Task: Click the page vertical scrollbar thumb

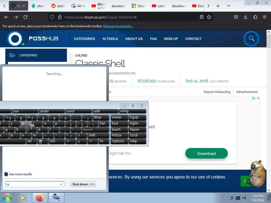Action: (x=269, y=41)
